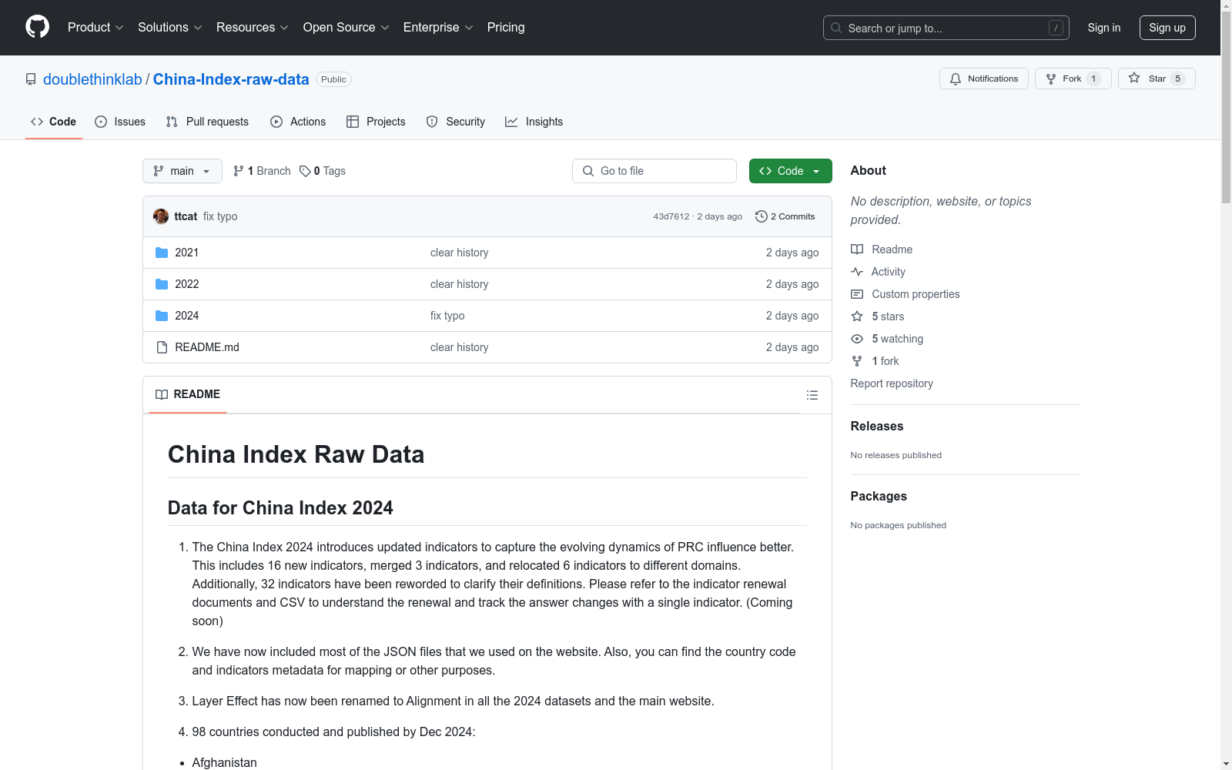Click Sign in

click(x=1104, y=28)
